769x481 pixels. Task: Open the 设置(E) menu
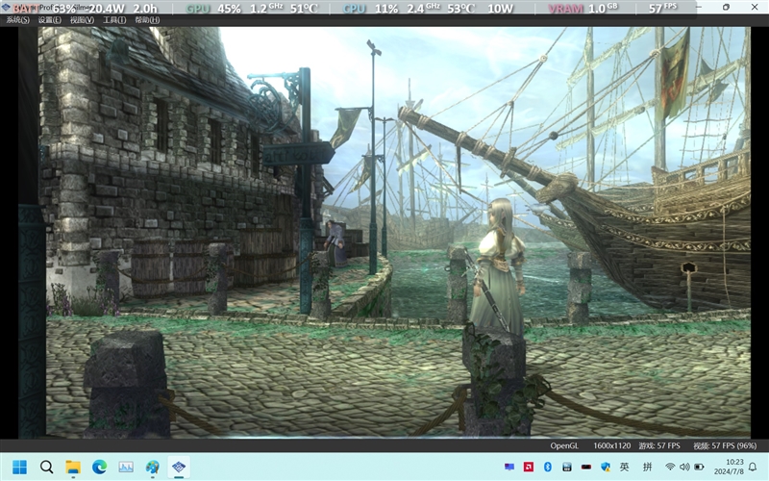(50, 20)
